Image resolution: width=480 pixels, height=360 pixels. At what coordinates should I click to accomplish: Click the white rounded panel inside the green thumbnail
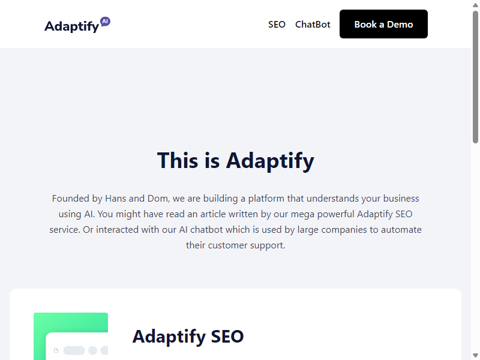click(x=77, y=346)
